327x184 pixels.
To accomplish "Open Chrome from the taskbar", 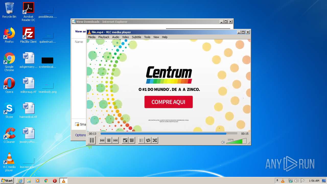I will (46, 181).
